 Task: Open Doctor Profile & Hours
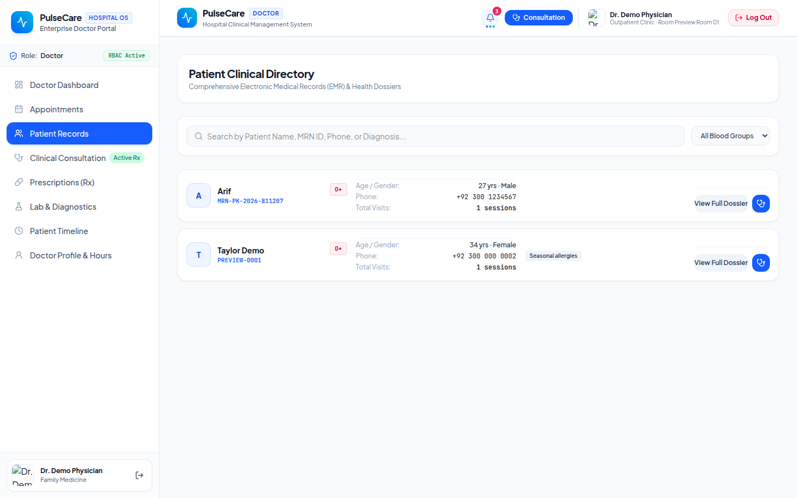79,256
